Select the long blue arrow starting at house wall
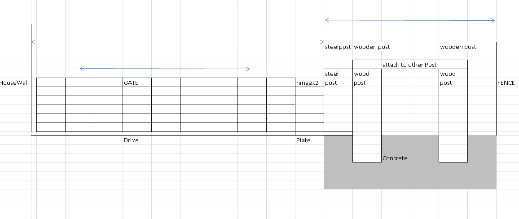519x219 pixels. 177,42
